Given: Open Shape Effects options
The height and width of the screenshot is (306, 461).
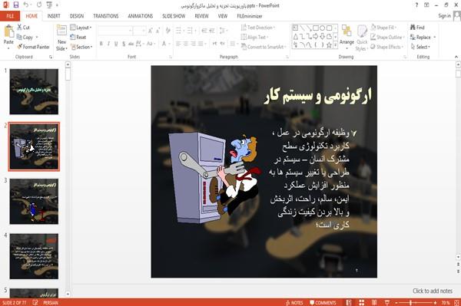Looking at the screenshot, I should (387, 47).
